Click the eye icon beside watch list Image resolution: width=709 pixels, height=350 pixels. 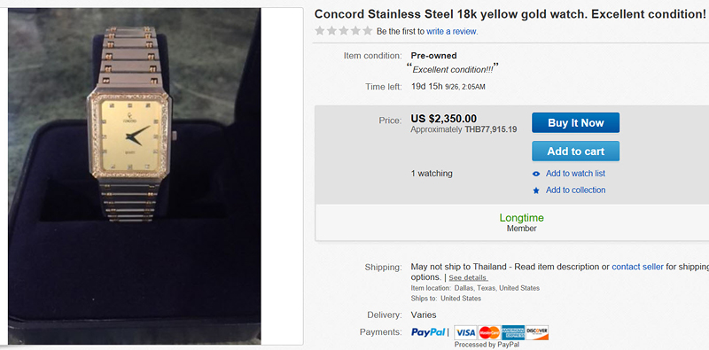pos(536,174)
